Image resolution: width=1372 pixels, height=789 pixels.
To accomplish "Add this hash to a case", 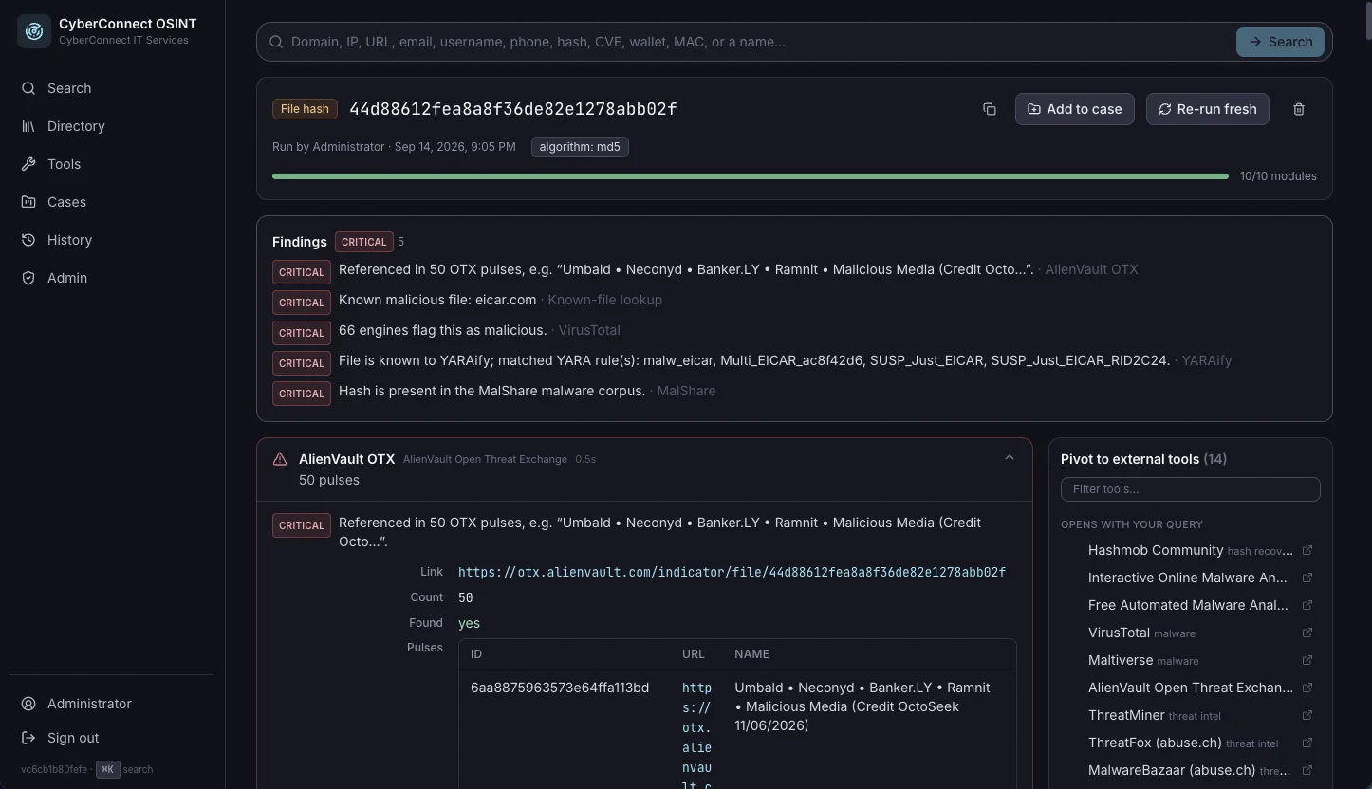I will [1074, 109].
